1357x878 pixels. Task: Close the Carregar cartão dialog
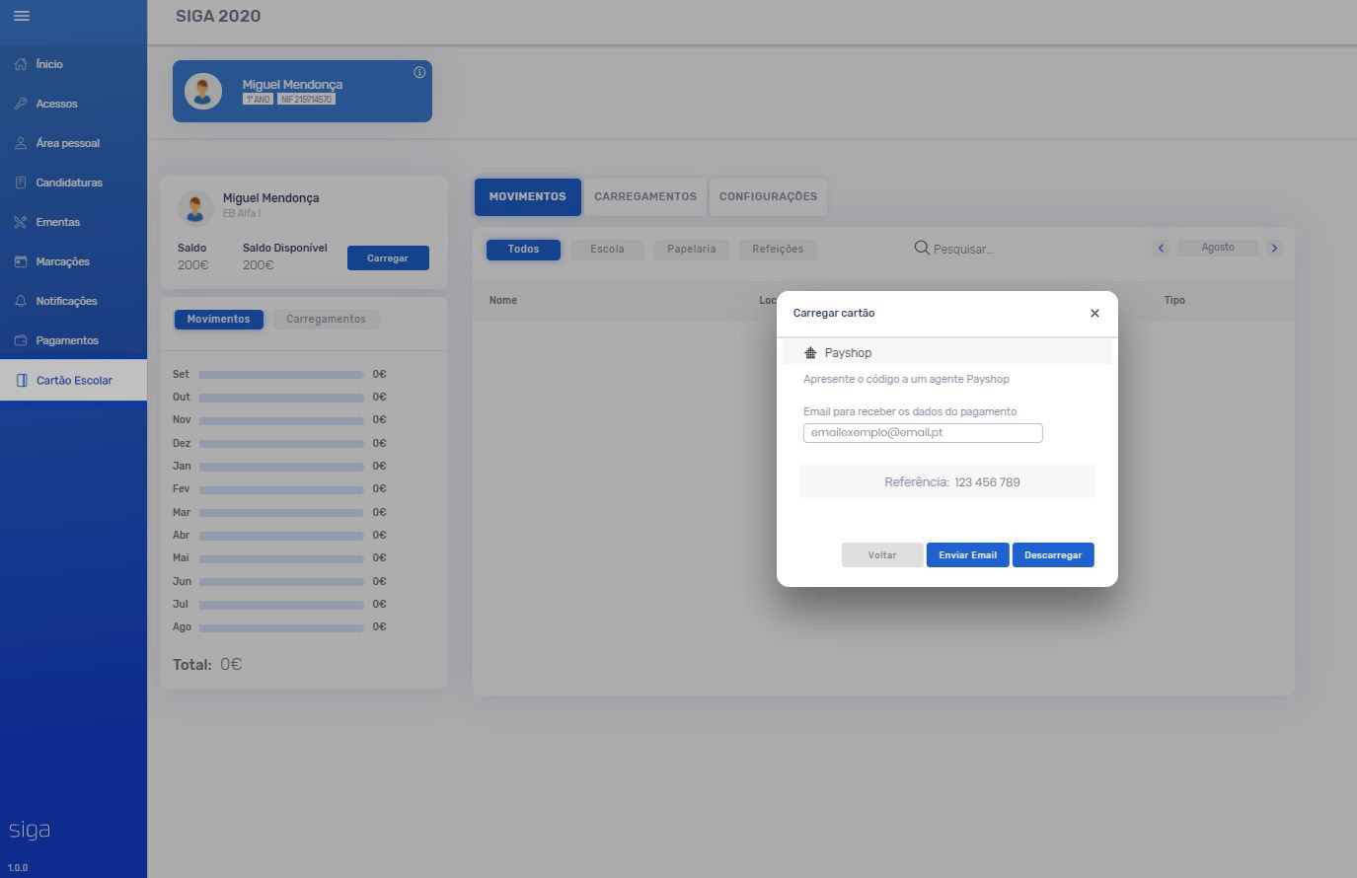pos(1094,313)
